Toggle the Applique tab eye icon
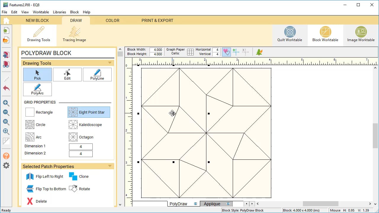Image resolution: width=379 pixels, height=213 pixels. [x=228, y=204]
